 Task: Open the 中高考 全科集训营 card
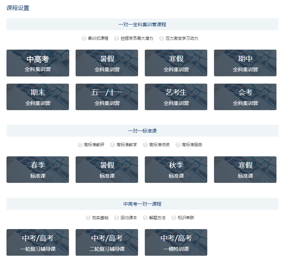click(x=38, y=63)
